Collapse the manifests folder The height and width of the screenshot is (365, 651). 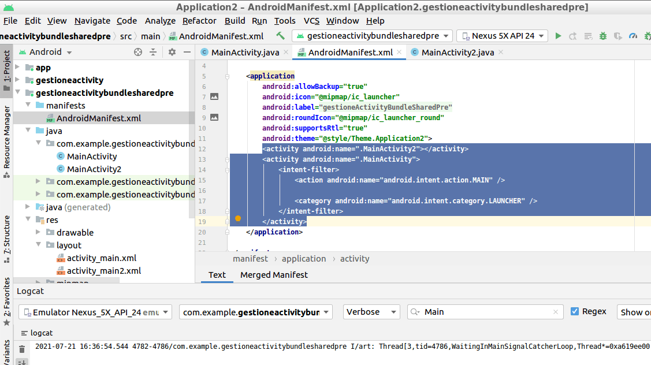click(x=28, y=106)
